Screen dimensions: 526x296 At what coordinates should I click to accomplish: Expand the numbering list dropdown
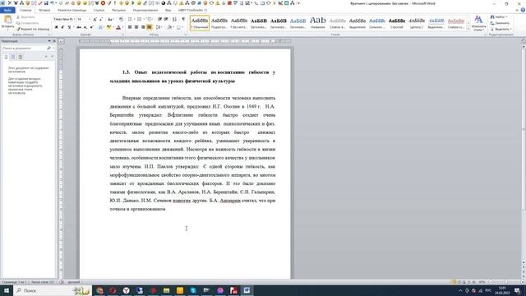pyautogui.click(x=144, y=19)
